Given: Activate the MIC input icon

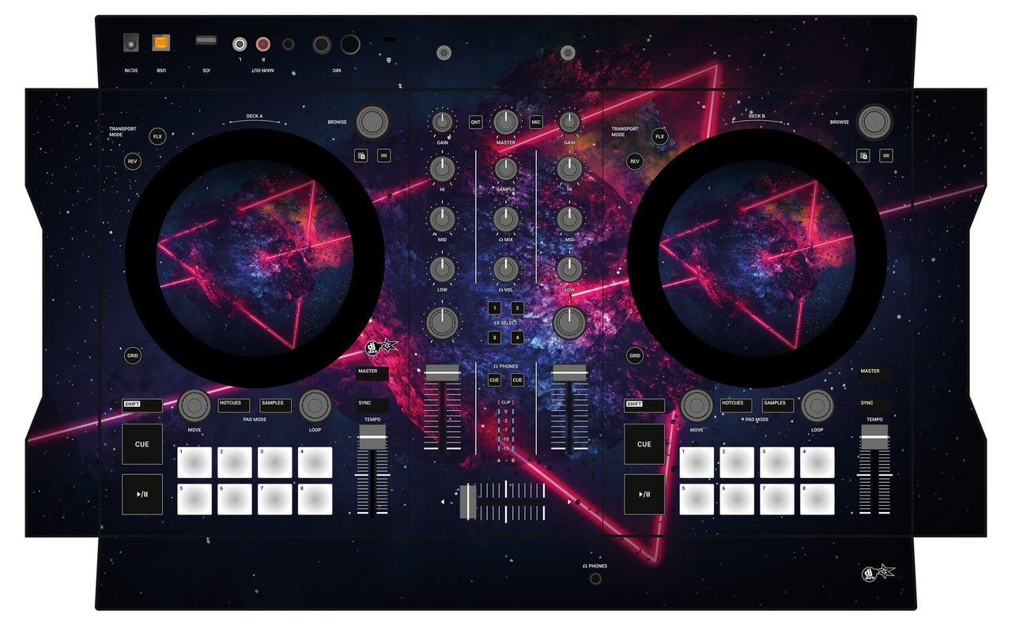Looking at the screenshot, I should point(534,122).
